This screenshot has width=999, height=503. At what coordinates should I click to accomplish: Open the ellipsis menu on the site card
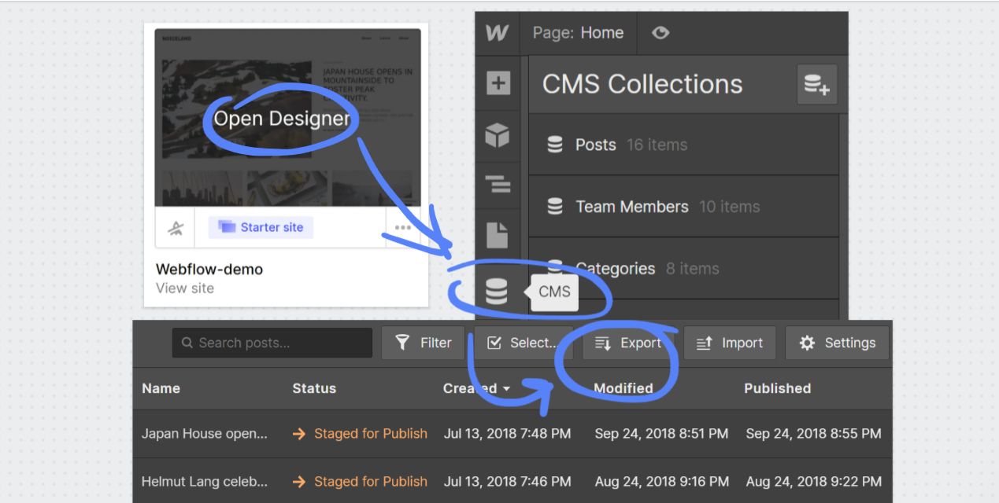click(403, 227)
